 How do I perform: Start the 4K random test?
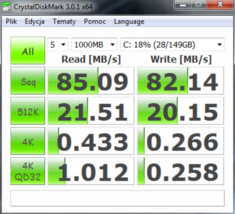pyautogui.click(x=28, y=142)
